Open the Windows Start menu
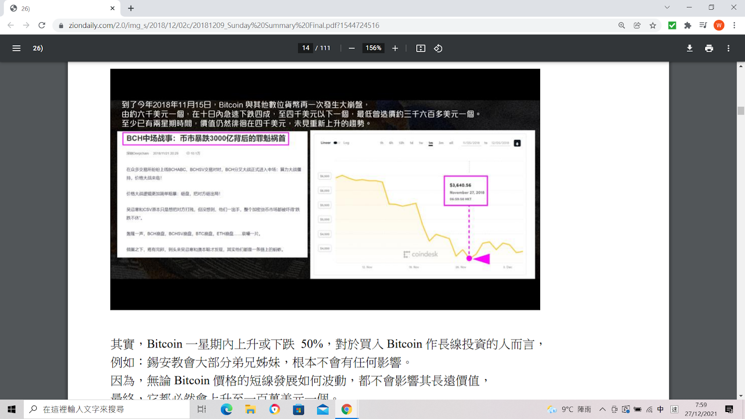Viewport: 745px width, 419px height. coord(12,409)
